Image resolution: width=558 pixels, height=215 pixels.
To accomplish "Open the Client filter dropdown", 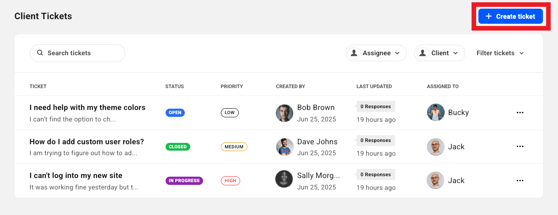I will coord(440,53).
